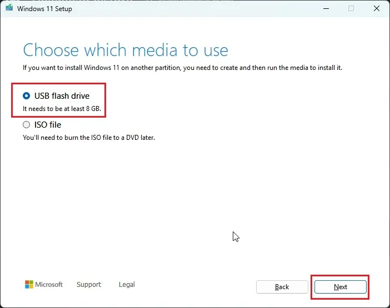Click the "USB flash drive" label text
This screenshot has height=308, width=390.
pyautogui.click(x=62, y=96)
